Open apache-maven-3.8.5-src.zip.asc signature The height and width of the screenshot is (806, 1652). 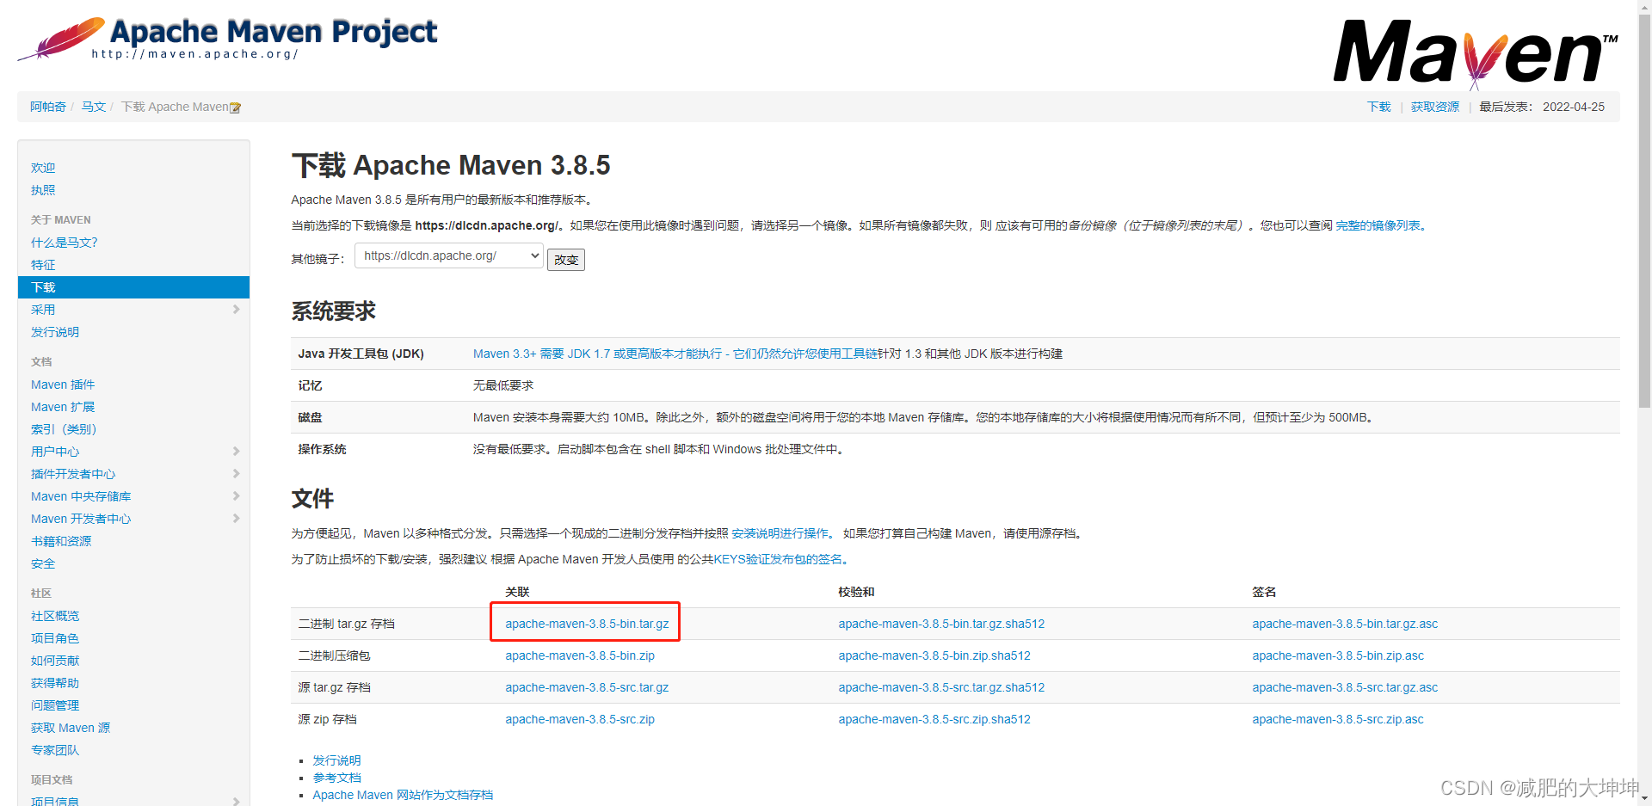[x=1338, y=719]
